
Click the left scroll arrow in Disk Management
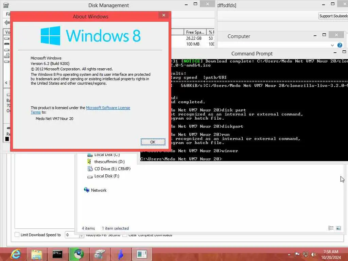pyautogui.click(x=6, y=83)
